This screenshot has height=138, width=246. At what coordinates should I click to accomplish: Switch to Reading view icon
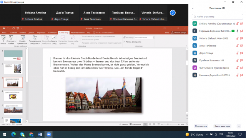tap(154, 124)
